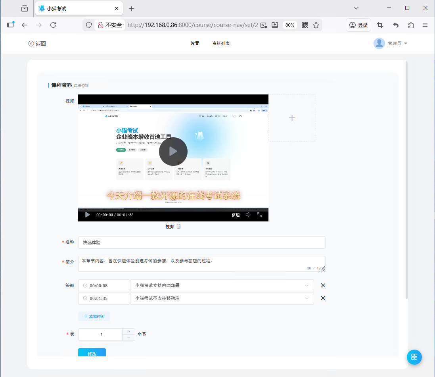
Task: Mute the video with the speaker icon
Action: 248,215
